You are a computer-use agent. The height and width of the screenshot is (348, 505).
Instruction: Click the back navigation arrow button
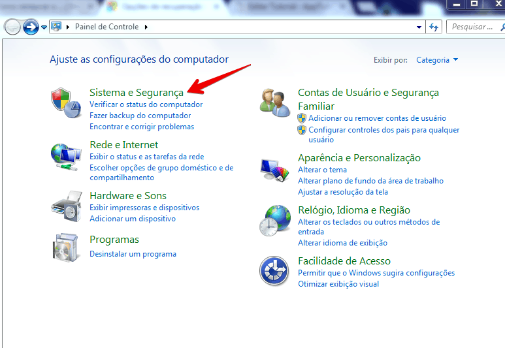[x=12, y=27]
